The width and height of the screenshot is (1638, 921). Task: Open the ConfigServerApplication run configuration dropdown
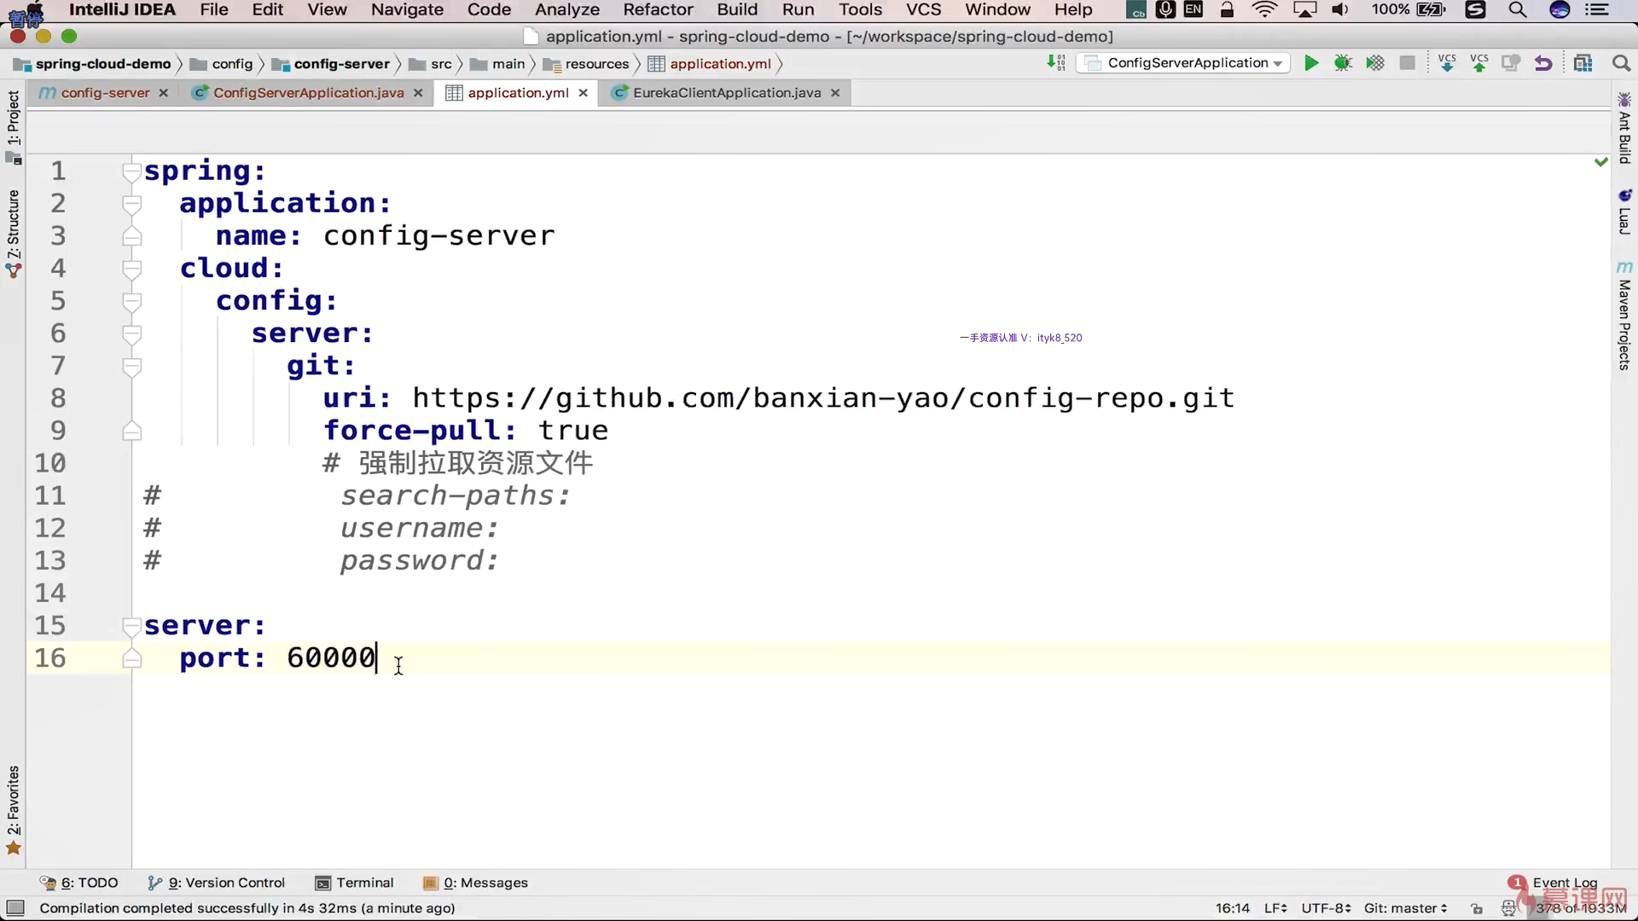pyautogui.click(x=1186, y=63)
